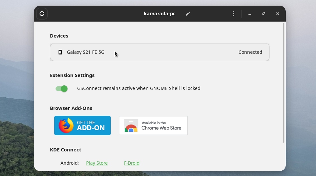Screen dimensions: 316x176
Task: Refresh the device list
Action: click(x=42, y=14)
